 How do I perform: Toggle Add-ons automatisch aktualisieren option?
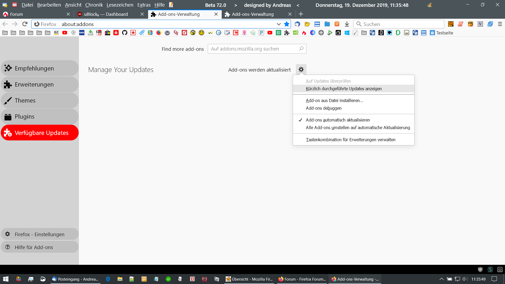338,120
